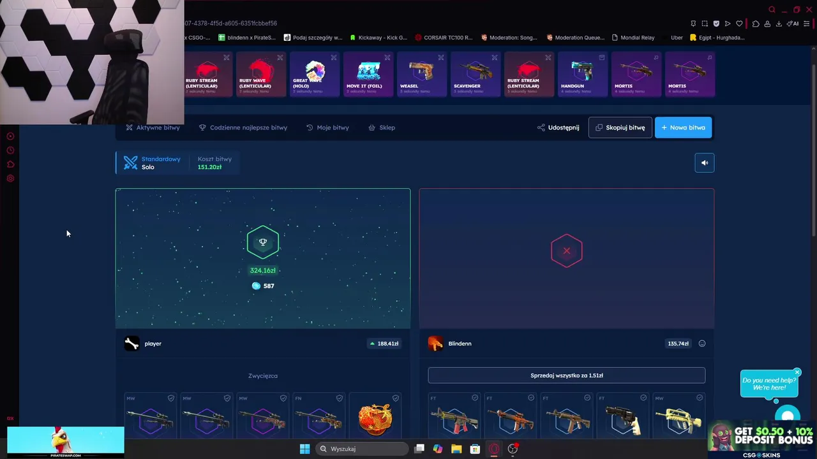Click Sprzedaj wszystko za 1.51zł
The image size is (817, 459).
[x=567, y=375]
